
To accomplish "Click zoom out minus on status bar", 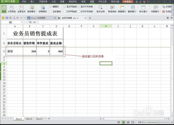I will coord(145,122).
